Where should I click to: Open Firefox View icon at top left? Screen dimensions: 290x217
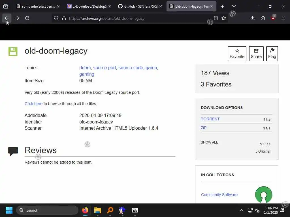coord(6,6)
